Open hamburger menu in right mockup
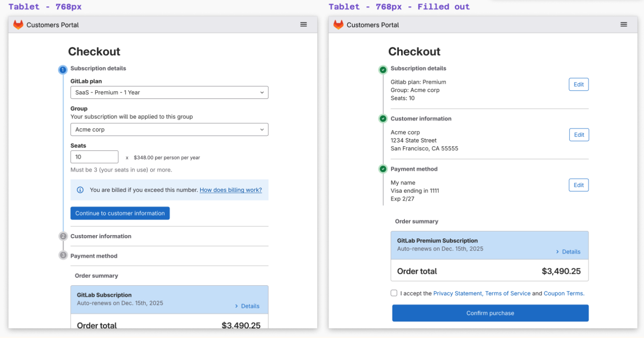Screen dimensions: 644x338 point(624,25)
